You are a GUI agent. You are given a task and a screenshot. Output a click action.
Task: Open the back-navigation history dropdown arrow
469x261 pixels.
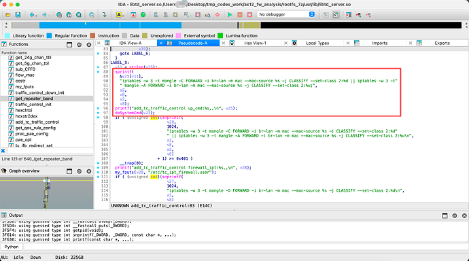click(x=36, y=15)
